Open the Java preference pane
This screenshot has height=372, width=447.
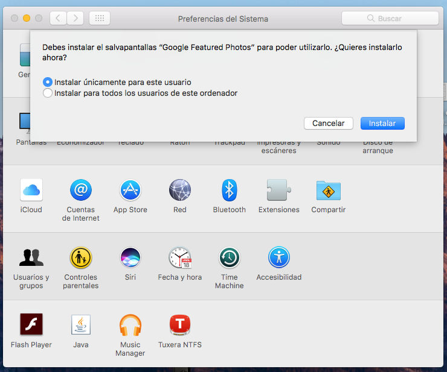[81, 325]
